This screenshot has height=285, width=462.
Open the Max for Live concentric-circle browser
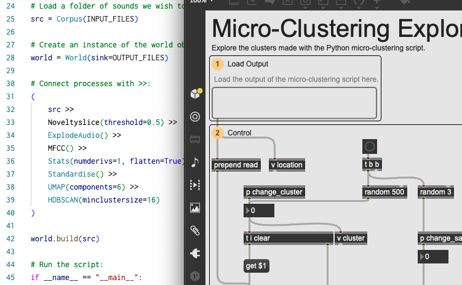coord(195,117)
